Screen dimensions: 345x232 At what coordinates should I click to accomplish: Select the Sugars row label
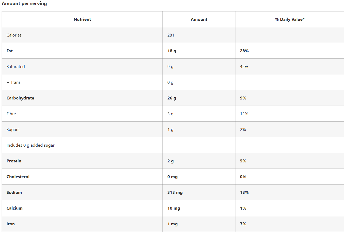coord(13,130)
